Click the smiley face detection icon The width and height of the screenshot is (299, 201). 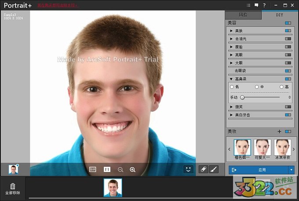point(188,169)
